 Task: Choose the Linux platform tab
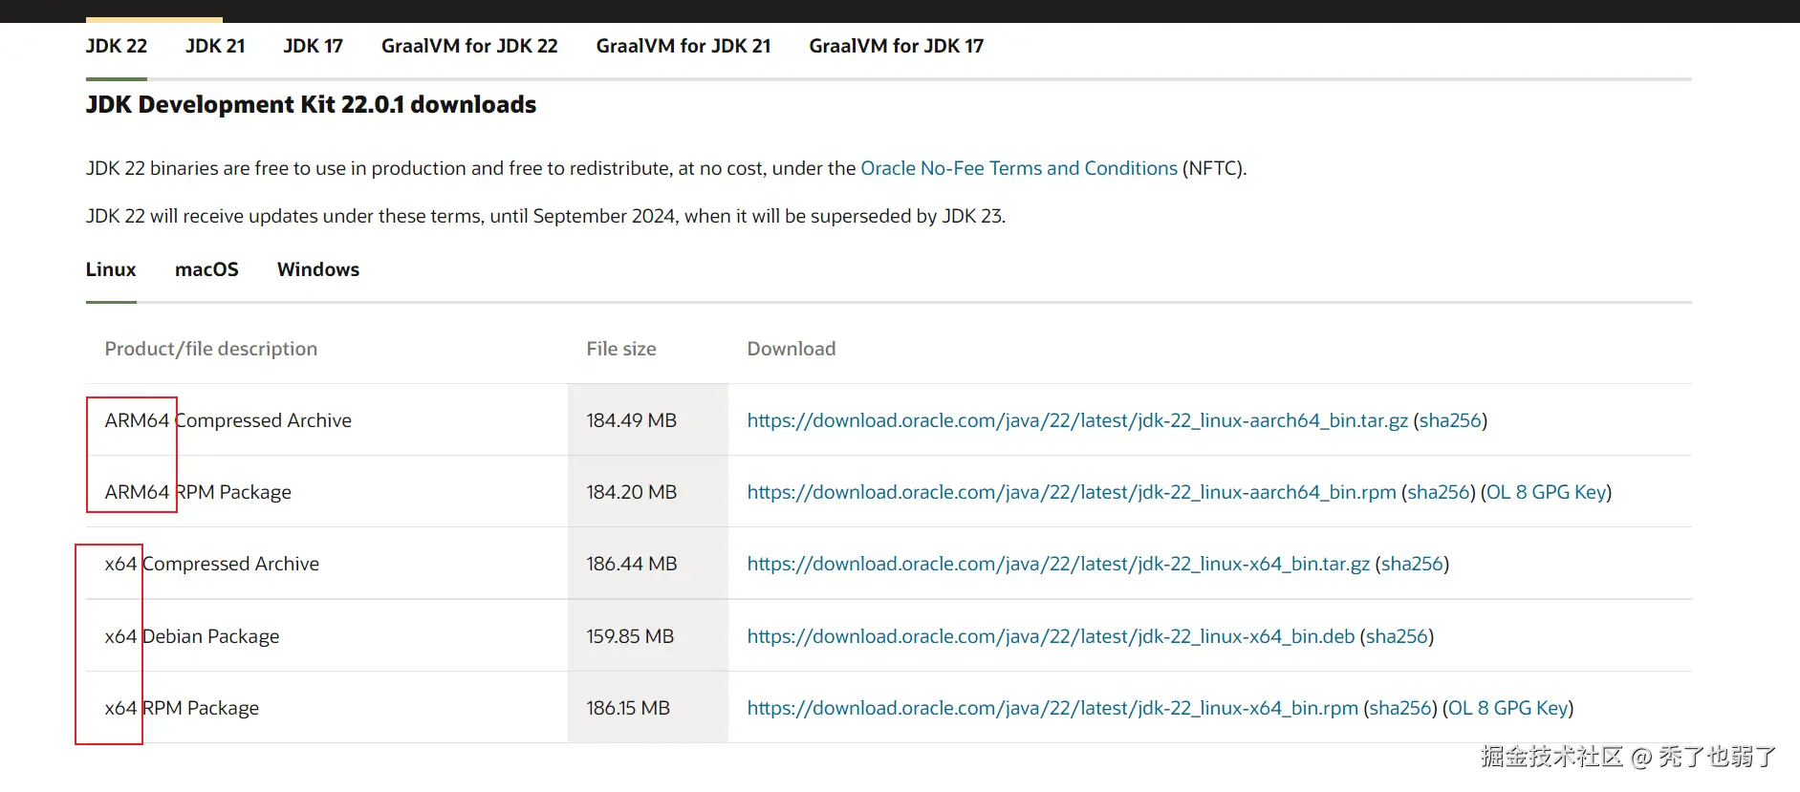pyautogui.click(x=111, y=269)
